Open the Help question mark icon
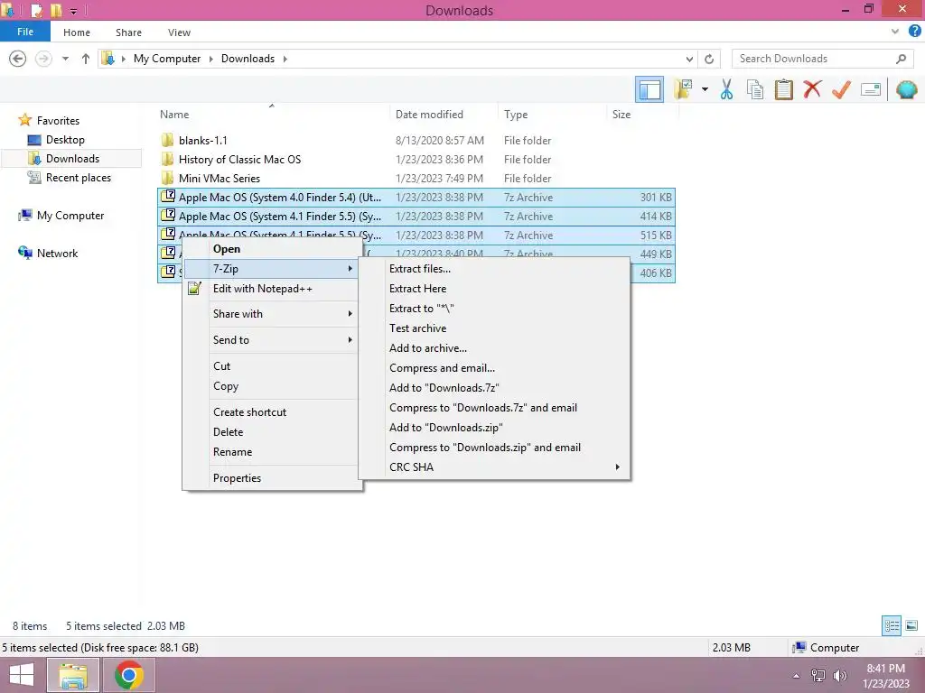Viewport: 925px width, 693px height. (x=914, y=32)
